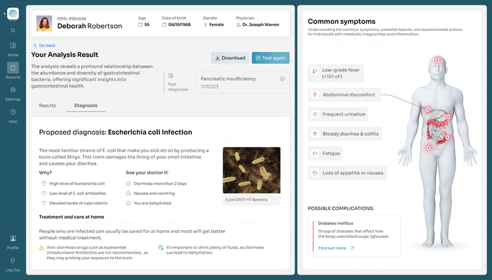Screen dimensions: 492x280
Task: Click the Log Out icon
Action: tap(13, 261)
